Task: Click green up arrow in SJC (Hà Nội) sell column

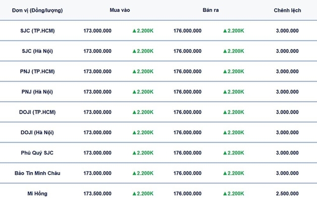Action: [x=225, y=51]
